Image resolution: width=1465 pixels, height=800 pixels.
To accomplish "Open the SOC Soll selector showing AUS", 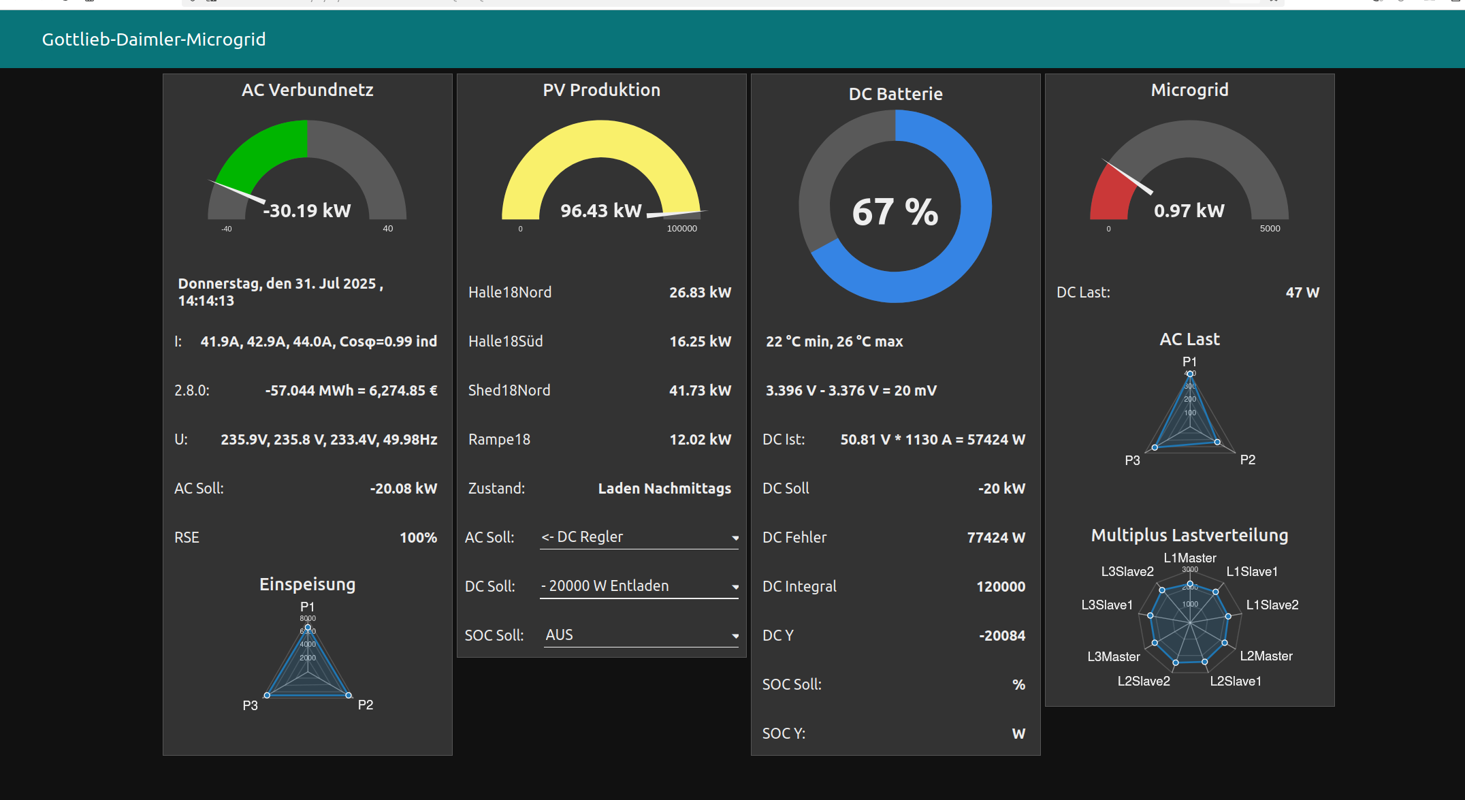I will (640, 635).
